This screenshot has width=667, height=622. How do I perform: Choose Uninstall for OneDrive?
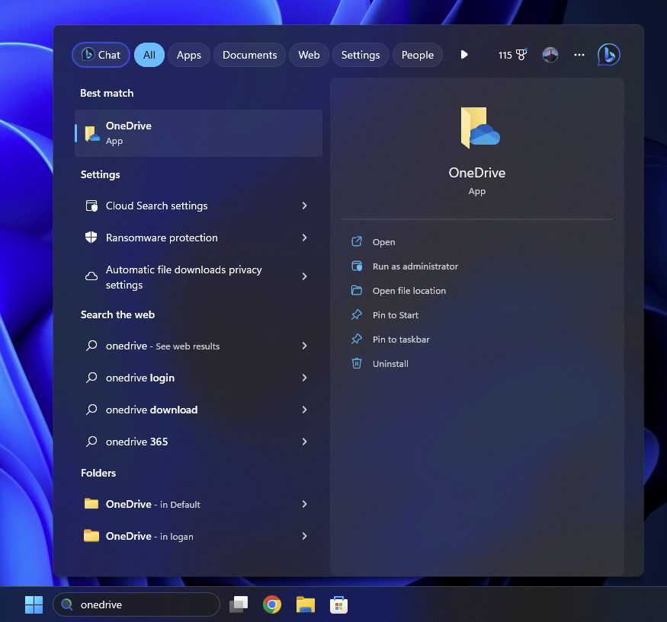coord(390,364)
